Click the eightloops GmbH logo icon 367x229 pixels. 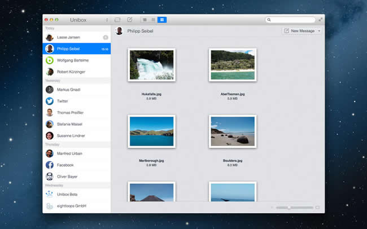(x=50, y=206)
